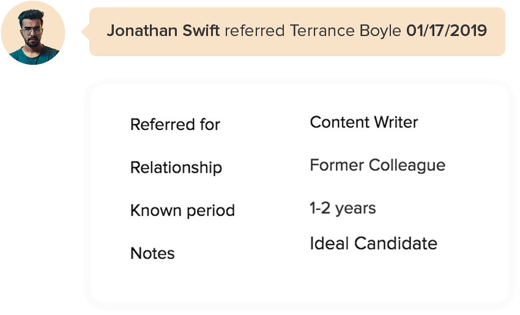Click the Former Colleague value
This screenshot has width=520, height=315.
coord(377,165)
